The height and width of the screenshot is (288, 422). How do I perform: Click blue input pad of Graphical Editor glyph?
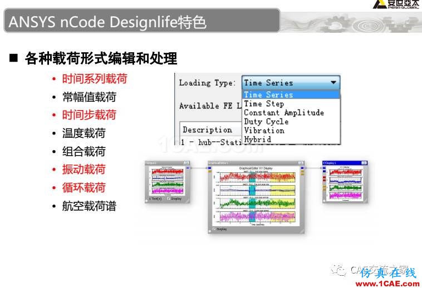(210, 168)
